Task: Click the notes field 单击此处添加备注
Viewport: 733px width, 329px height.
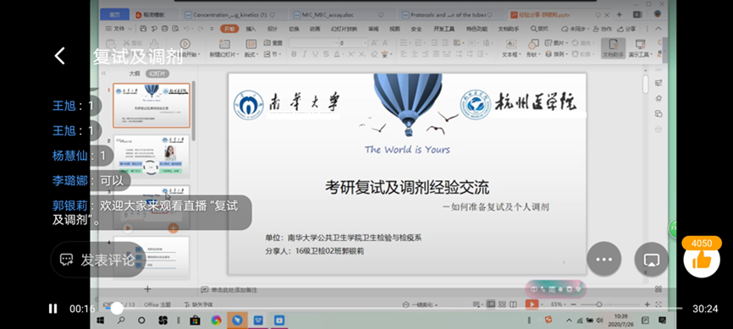Action: (234, 290)
